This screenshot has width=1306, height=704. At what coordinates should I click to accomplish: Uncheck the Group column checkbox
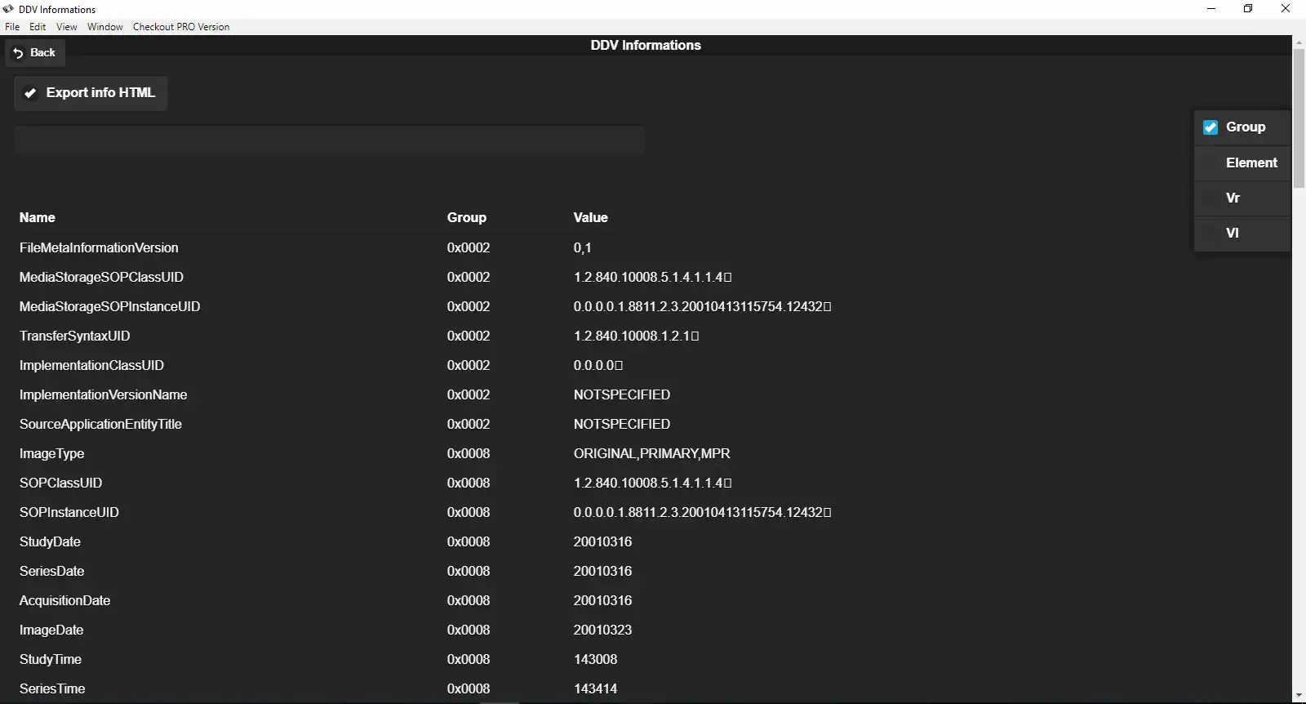pyautogui.click(x=1210, y=127)
